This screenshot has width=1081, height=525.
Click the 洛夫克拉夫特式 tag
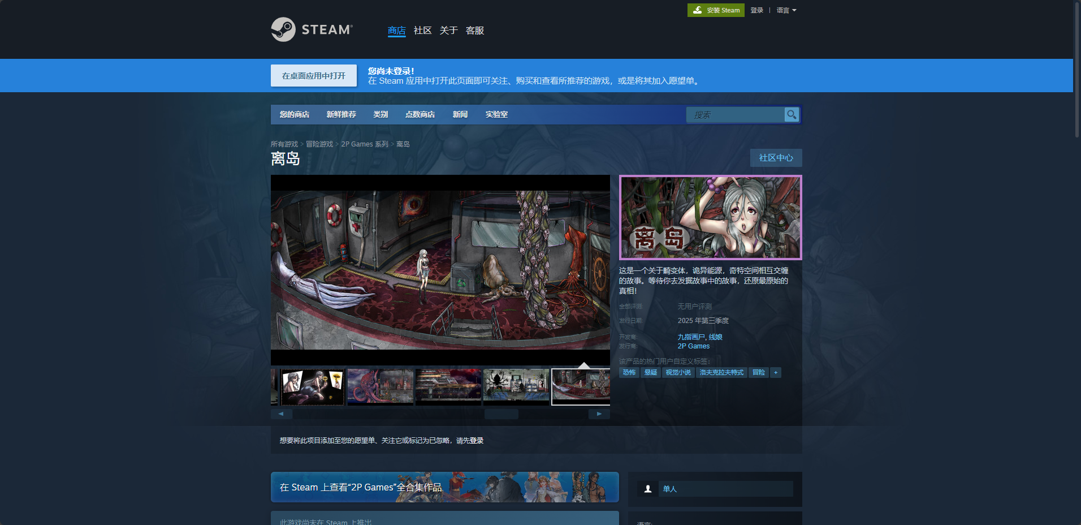721,372
